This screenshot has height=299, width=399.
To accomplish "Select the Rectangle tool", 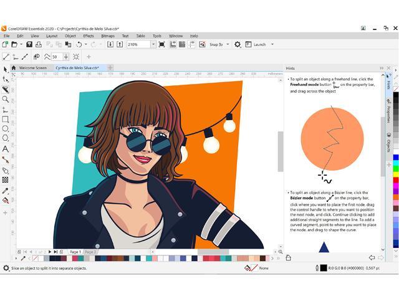I will coord(5,119).
